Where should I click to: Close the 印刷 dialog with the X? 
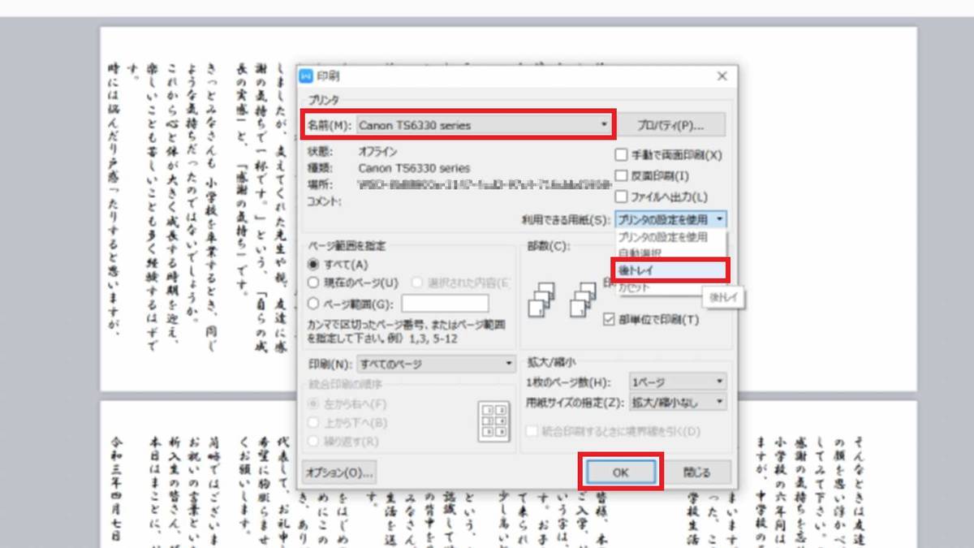point(722,76)
